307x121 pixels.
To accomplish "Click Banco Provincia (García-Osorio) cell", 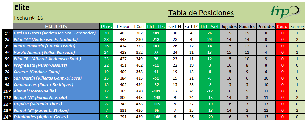I will 56,46.
